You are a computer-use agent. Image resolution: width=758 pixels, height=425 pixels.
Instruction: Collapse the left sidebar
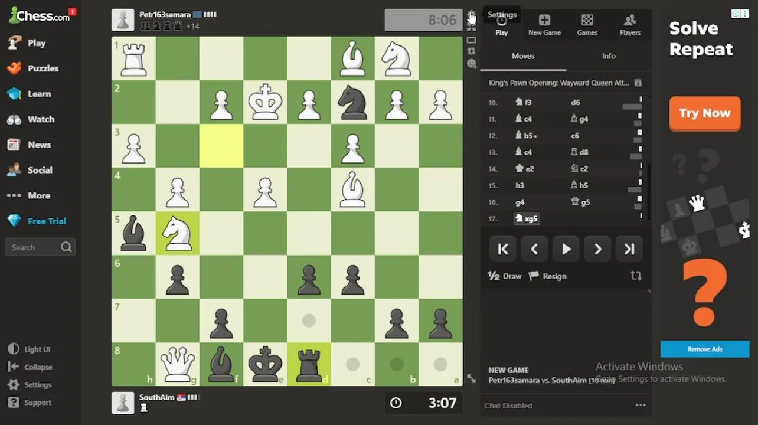click(x=30, y=367)
